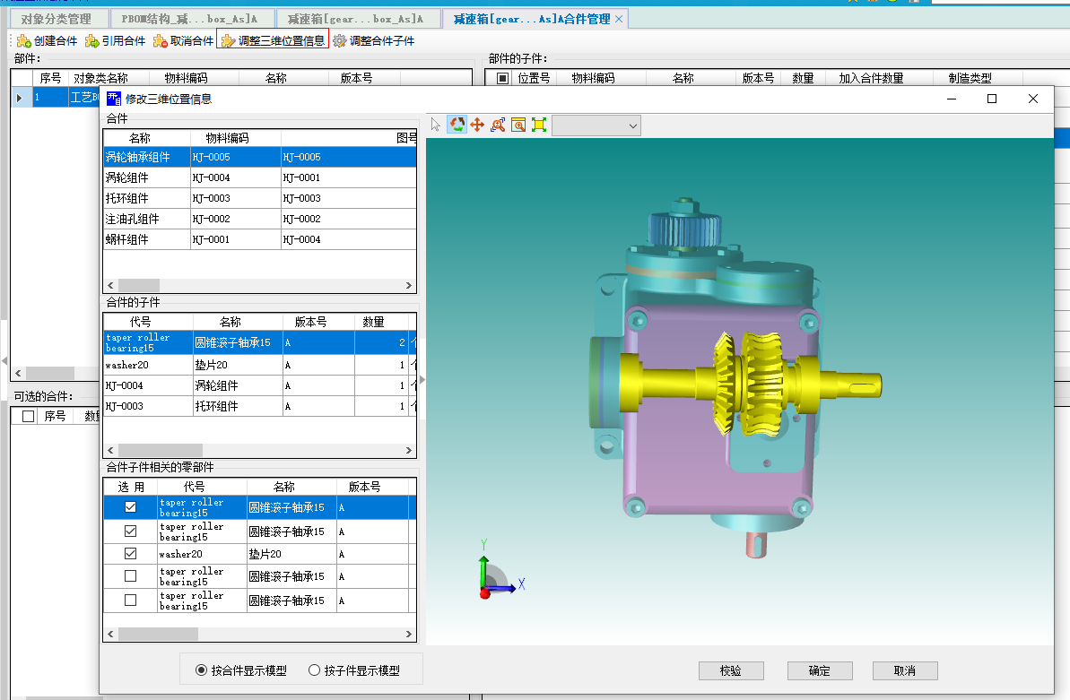Uncheck the washer20 row checkbox
The width and height of the screenshot is (1070, 700).
[x=130, y=554]
